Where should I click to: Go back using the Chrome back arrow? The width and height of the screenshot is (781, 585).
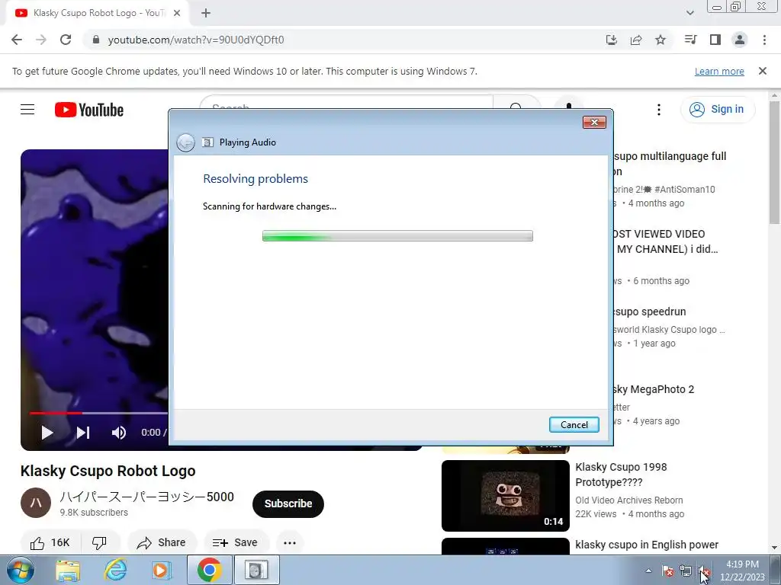click(17, 40)
